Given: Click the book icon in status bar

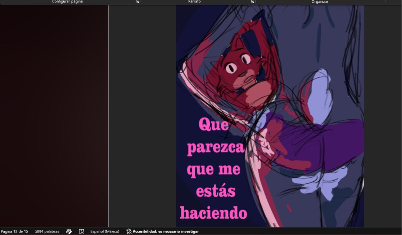Looking at the screenshot, I should [81, 231].
